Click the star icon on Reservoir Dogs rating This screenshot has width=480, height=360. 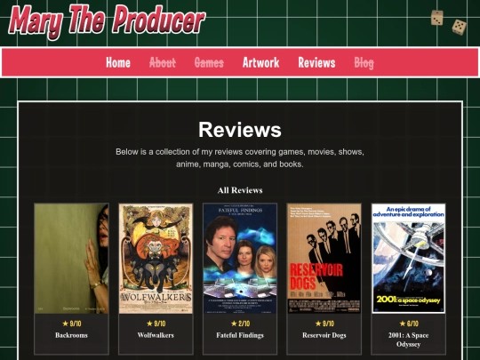pos(318,324)
